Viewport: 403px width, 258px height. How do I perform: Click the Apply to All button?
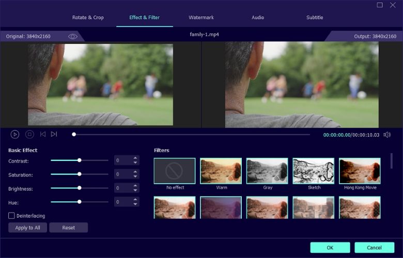[27, 228]
